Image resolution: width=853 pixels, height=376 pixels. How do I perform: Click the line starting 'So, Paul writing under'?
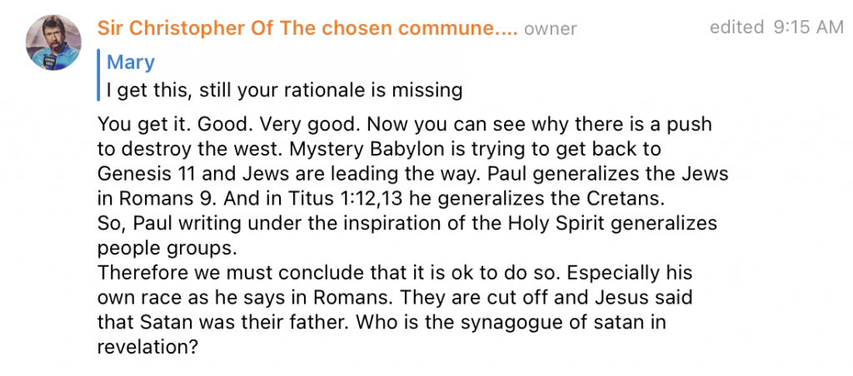[407, 223]
